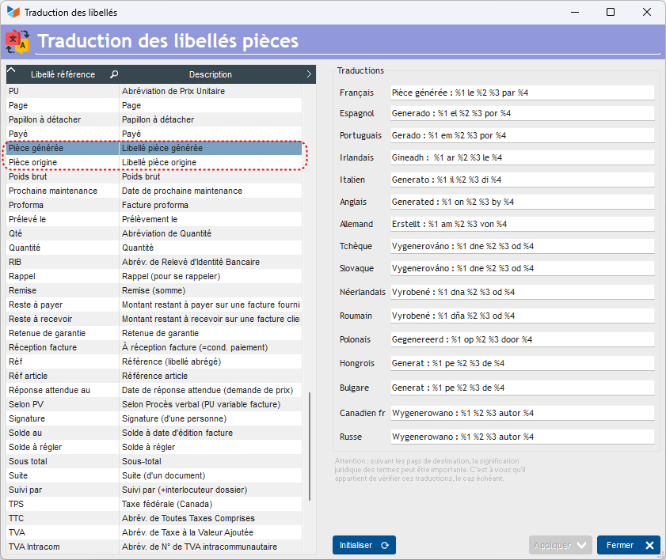The width and height of the screenshot is (666, 560).
Task: Click into the Anglais translation field
Action: pyautogui.click(x=522, y=202)
